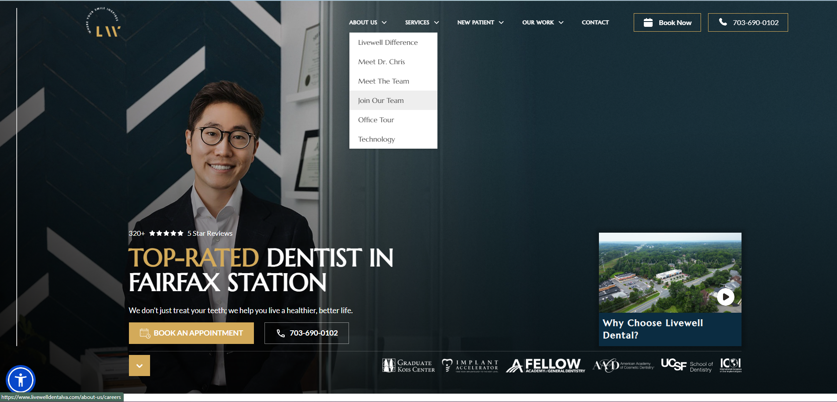Click the gold scroll-down arrow button
The height and width of the screenshot is (402, 837).
(139, 365)
